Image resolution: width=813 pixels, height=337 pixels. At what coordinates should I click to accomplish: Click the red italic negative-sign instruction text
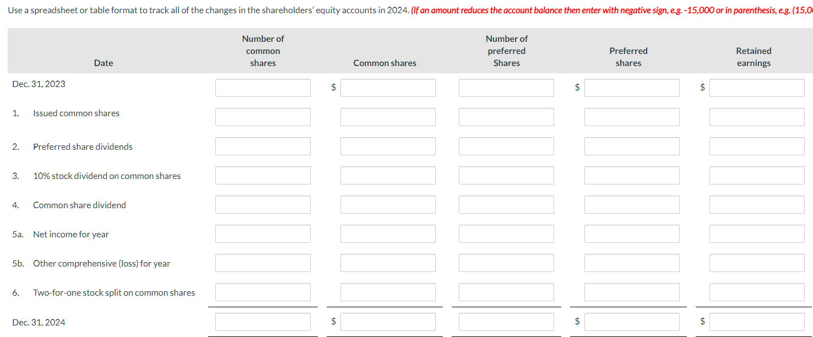click(x=611, y=11)
